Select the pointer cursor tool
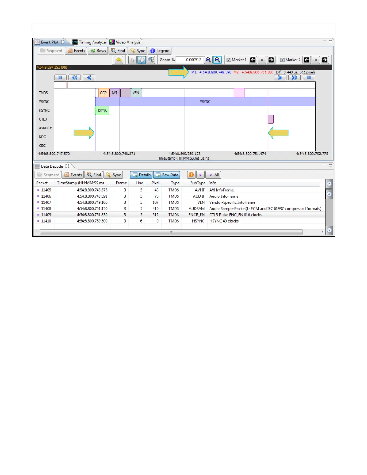The height and width of the screenshot is (475, 367). click(132, 60)
